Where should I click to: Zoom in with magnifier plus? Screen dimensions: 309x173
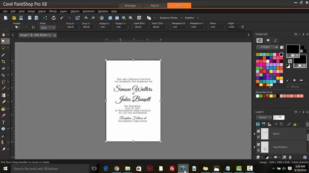click(130, 18)
